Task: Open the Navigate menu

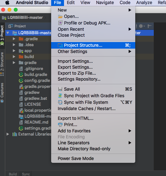Action: click(x=105, y=3)
